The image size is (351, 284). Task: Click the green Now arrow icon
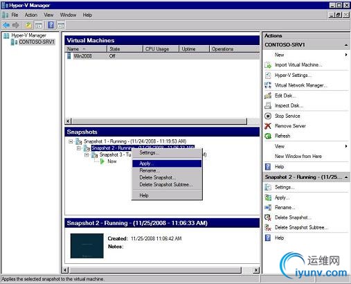(102, 161)
